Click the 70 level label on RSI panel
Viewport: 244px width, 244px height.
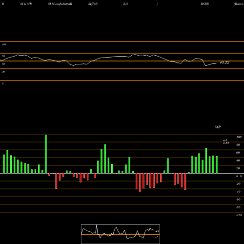pyautogui.click(x=3, y=56)
